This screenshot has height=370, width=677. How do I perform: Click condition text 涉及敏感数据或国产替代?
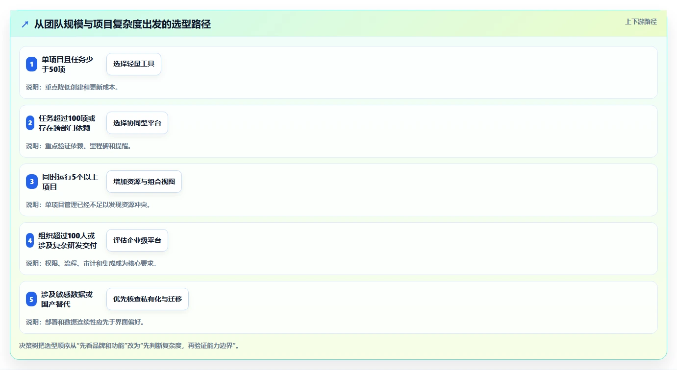[67, 299]
